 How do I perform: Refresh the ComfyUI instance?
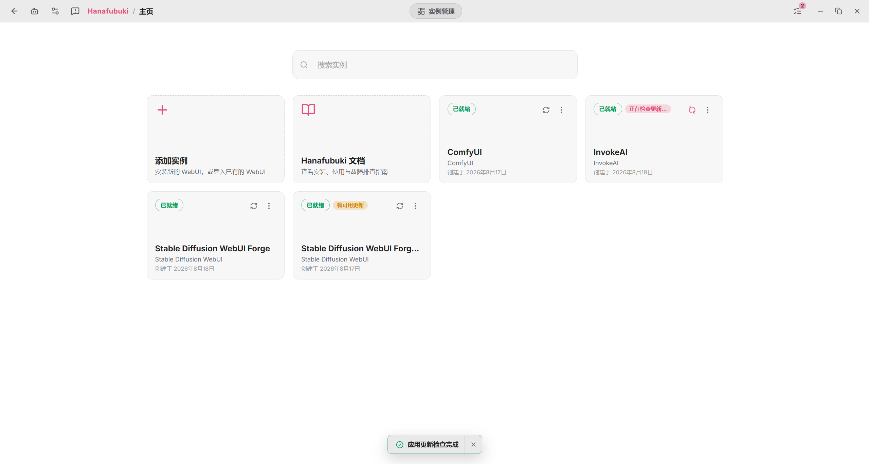click(x=546, y=110)
